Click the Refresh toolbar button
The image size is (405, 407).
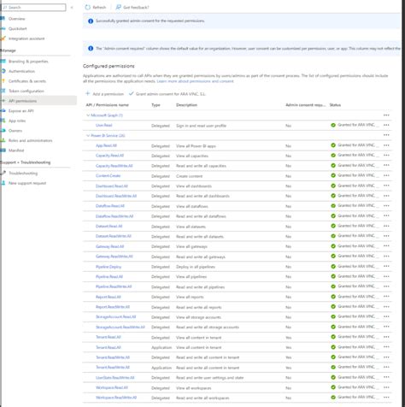tap(96, 7)
